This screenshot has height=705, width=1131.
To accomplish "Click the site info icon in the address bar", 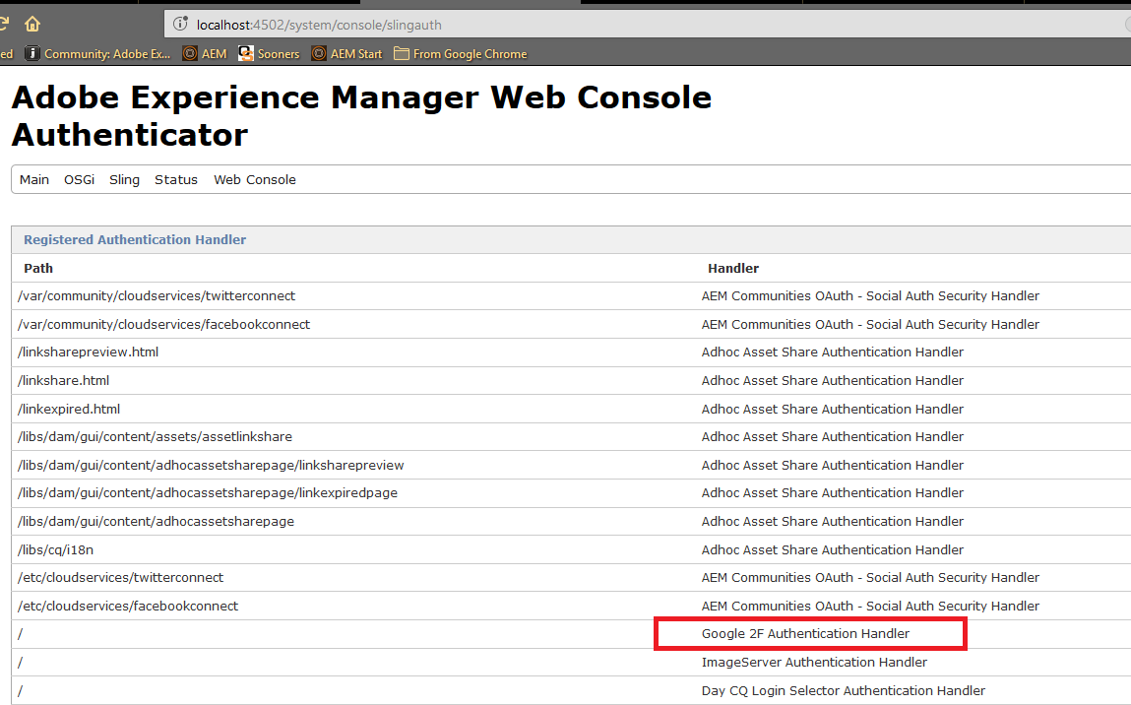I will (x=180, y=24).
